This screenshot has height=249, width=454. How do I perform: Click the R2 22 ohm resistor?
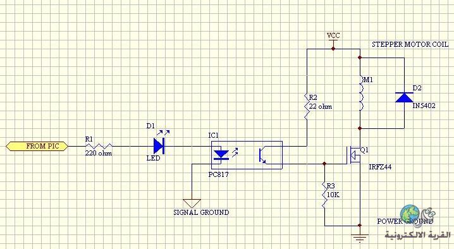coord(307,107)
